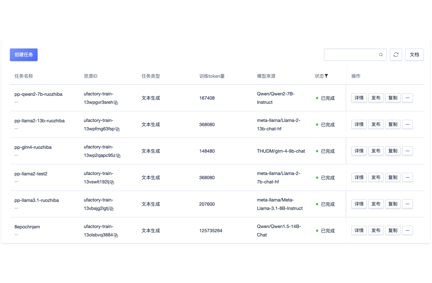Image resolution: width=432 pixels, height=283 pixels.
Task: Copy resource ID ufactory-train-13olsbvq3884
Action: 116,235
